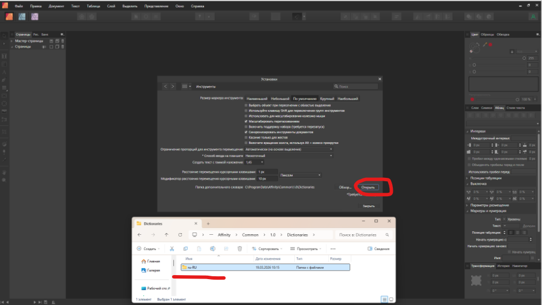
Task: Open the Color panel options menu icon
Action: click(x=537, y=35)
